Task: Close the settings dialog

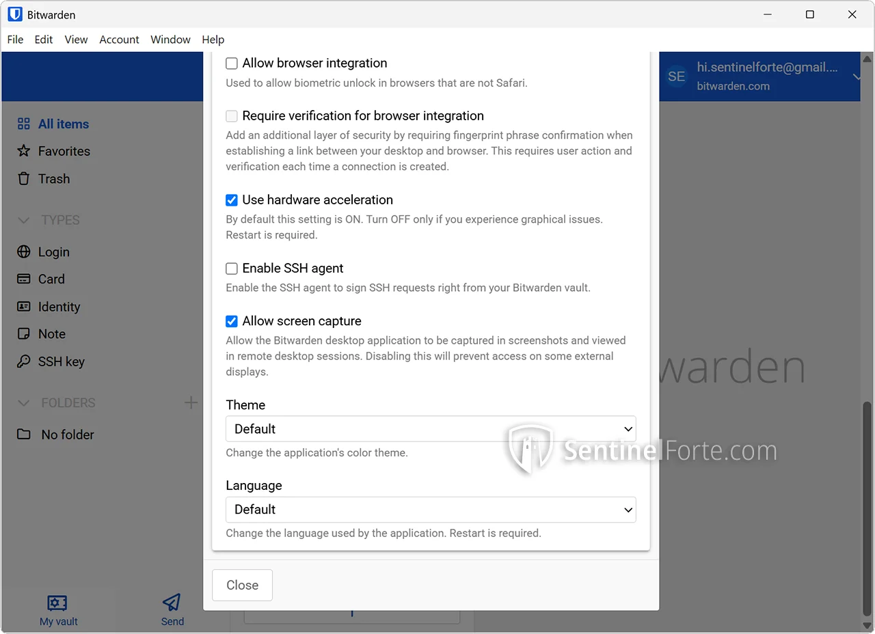Action: click(242, 585)
